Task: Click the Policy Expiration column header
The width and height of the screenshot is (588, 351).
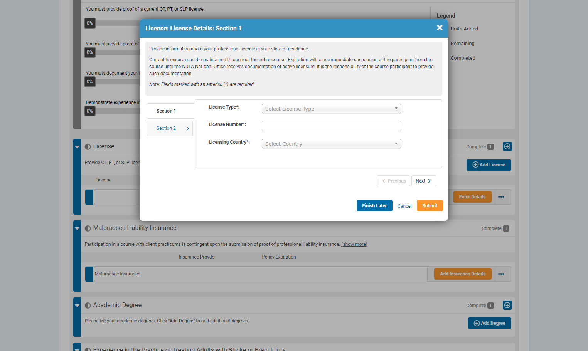Action: coord(279,257)
